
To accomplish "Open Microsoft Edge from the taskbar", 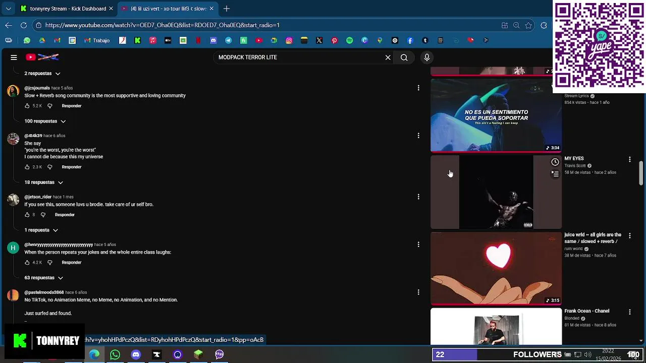I will (94, 354).
